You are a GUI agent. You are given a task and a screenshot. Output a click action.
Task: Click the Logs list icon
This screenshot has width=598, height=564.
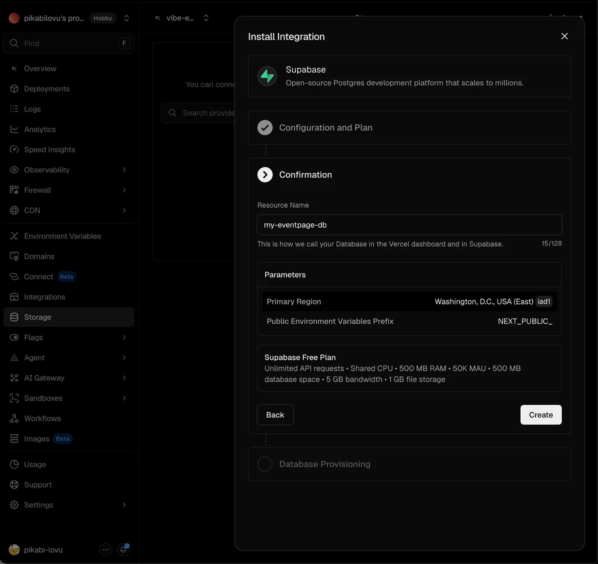click(x=14, y=109)
